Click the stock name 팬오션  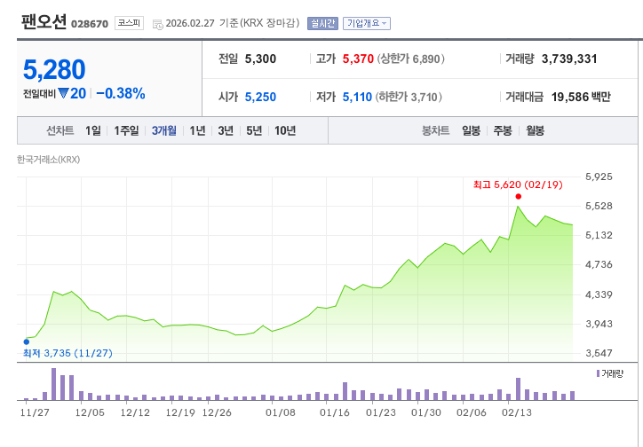[44, 21]
